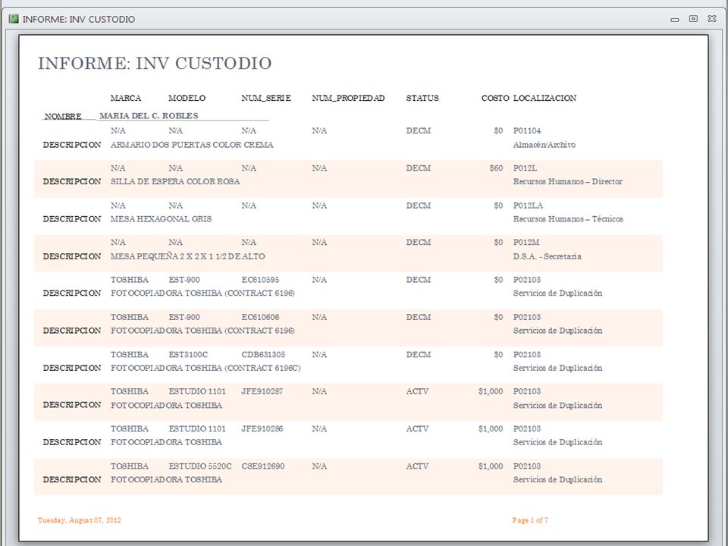Click the LOCALIZACION column header

[x=544, y=98]
